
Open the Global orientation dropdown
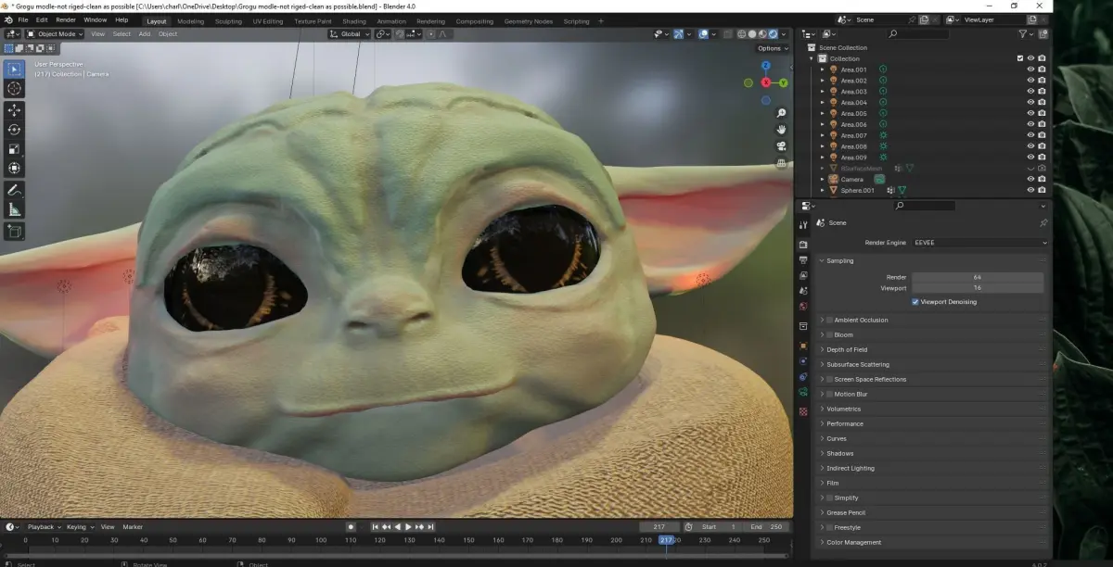[x=349, y=34]
